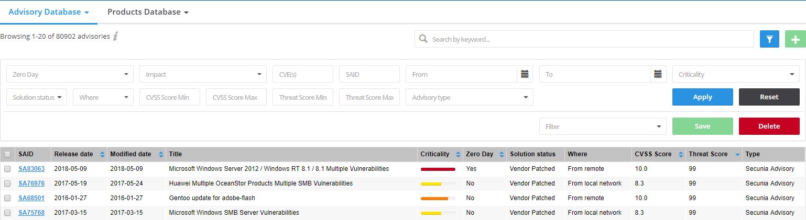Click the info icon beside advisories count
806x220 pixels.
coord(115,36)
